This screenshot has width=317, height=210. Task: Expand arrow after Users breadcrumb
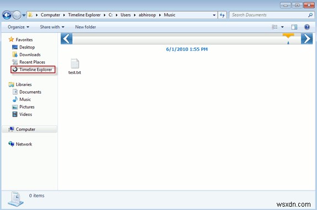click(x=135, y=15)
